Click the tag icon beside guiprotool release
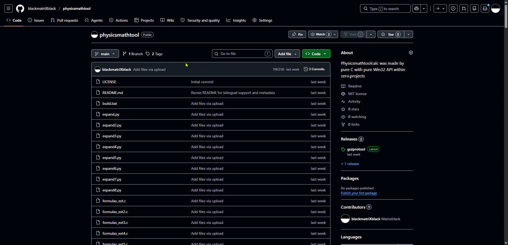 pyautogui.click(x=343, y=149)
